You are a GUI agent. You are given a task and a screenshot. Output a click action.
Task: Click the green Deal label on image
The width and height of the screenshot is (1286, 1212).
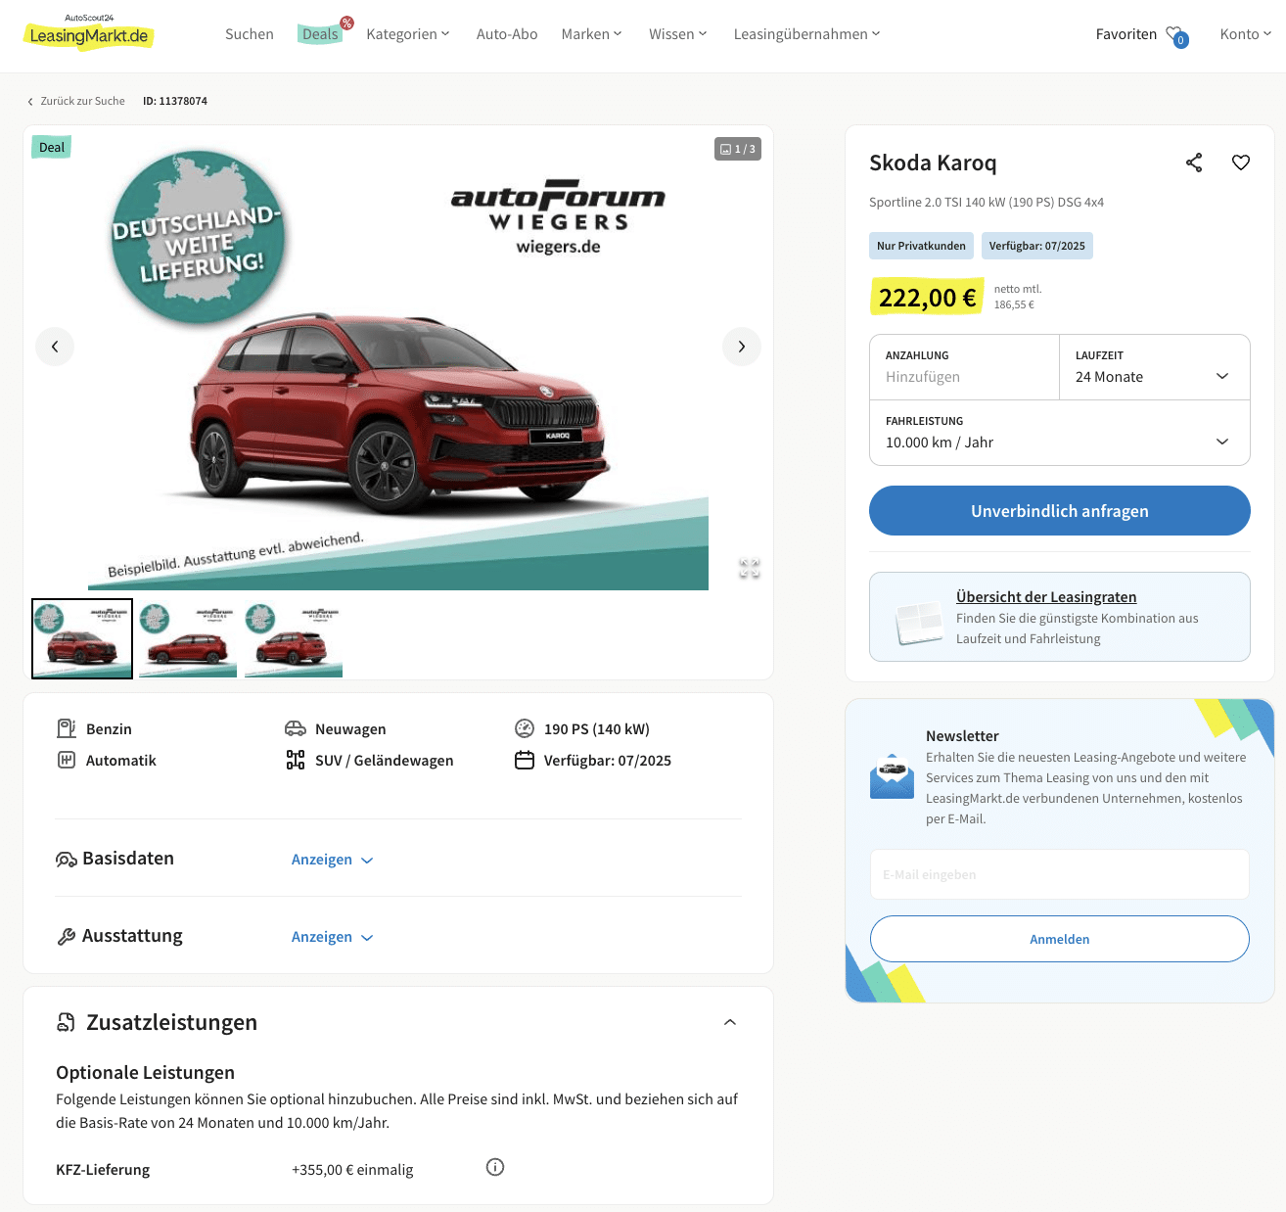pos(52,148)
